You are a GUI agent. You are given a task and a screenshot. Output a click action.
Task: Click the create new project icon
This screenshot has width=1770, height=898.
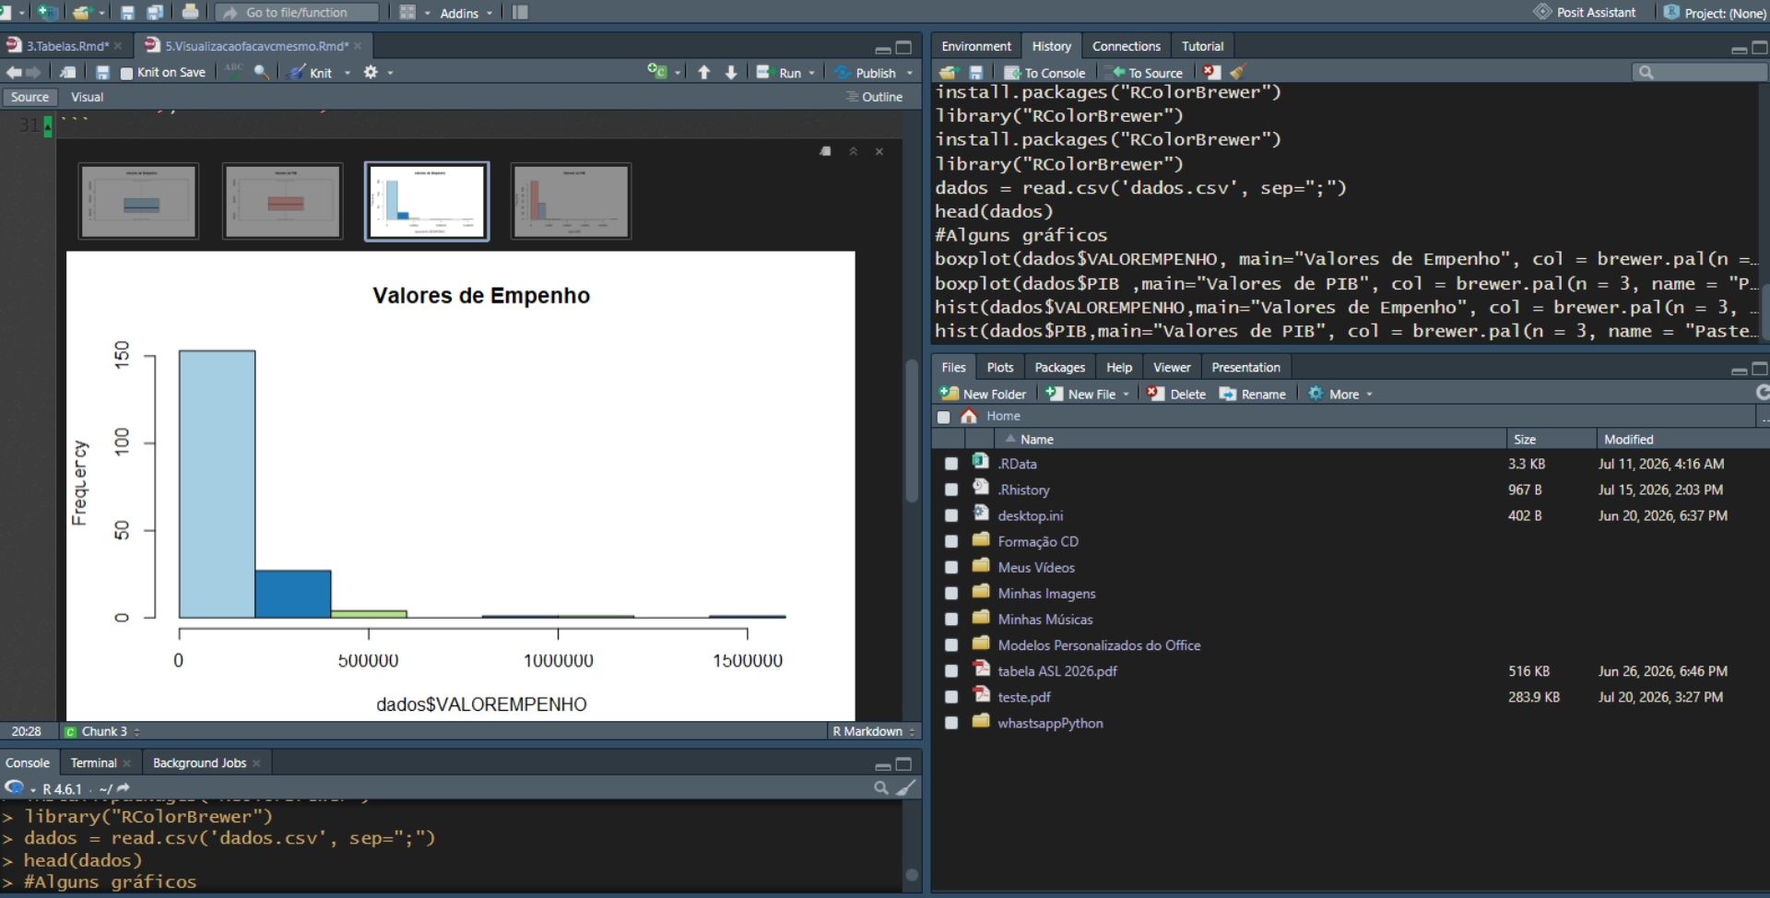(x=47, y=12)
